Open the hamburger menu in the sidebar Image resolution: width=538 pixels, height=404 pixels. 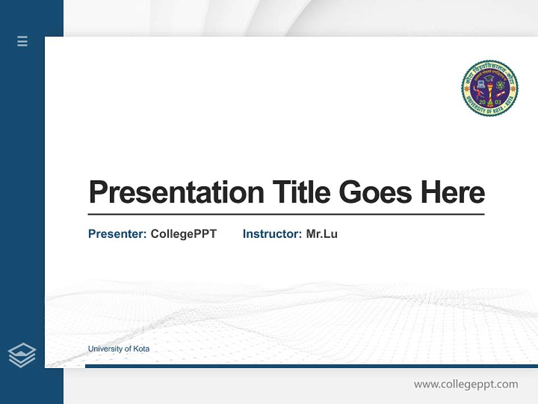pos(22,42)
